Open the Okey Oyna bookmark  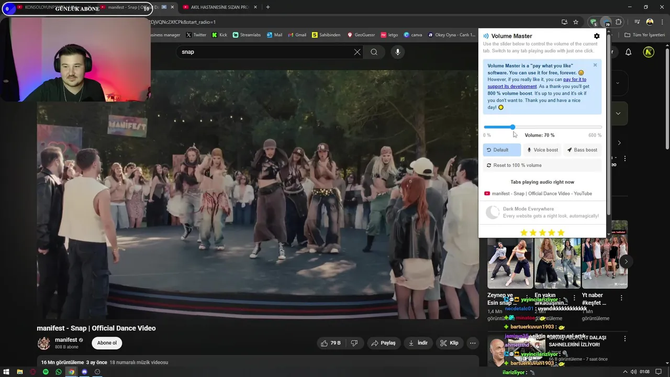tap(451, 35)
